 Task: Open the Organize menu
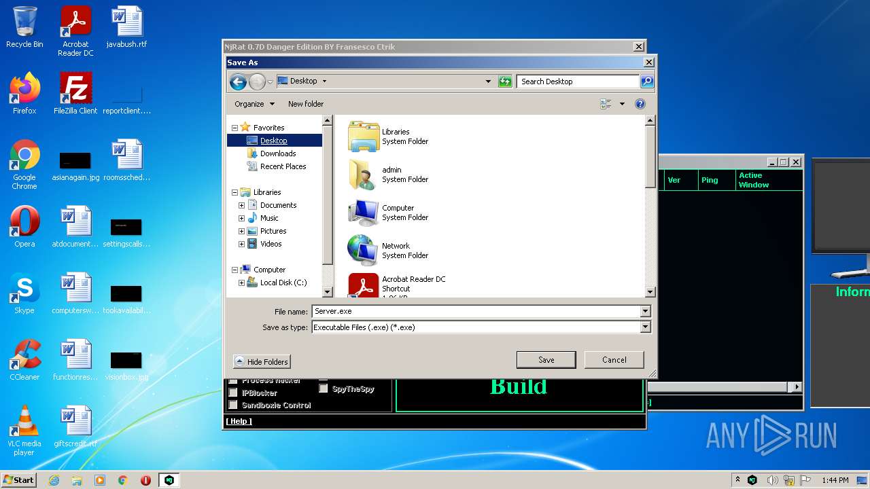pos(254,104)
